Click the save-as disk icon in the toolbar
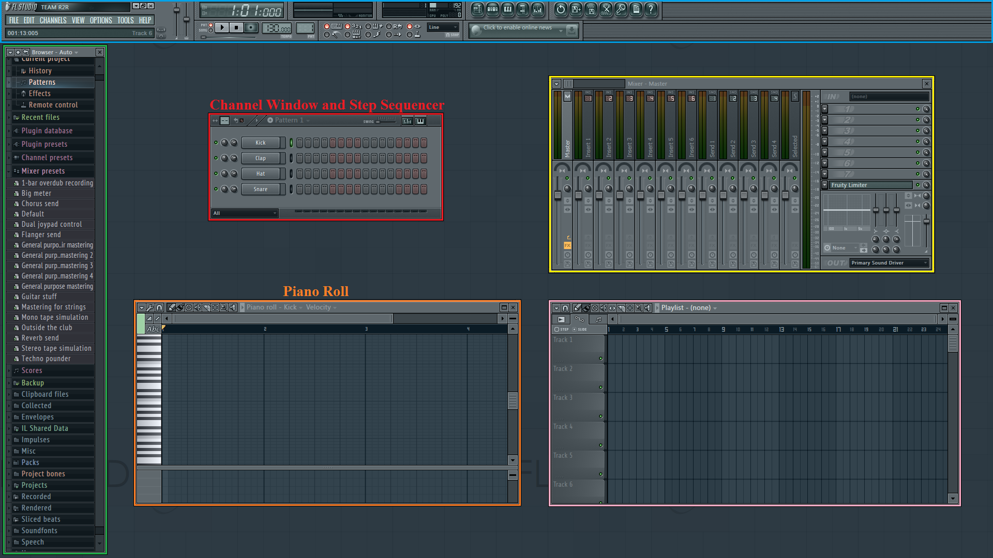 575,10
